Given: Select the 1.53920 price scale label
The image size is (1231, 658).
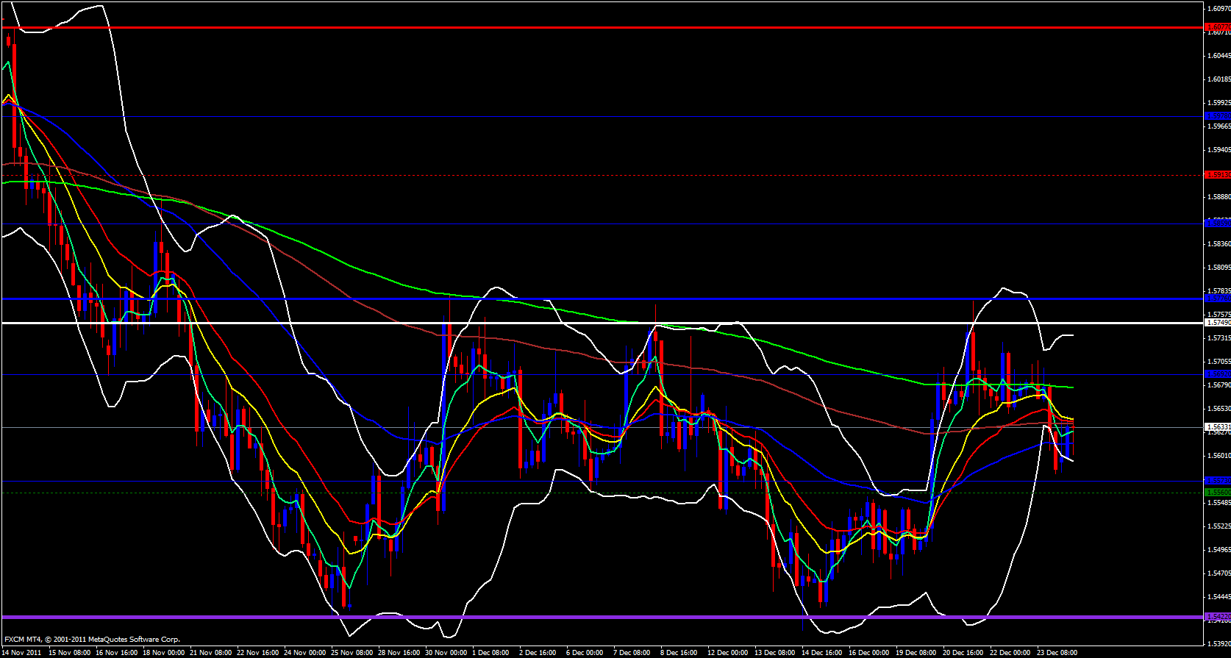Looking at the screenshot, I should pyautogui.click(x=1218, y=644).
